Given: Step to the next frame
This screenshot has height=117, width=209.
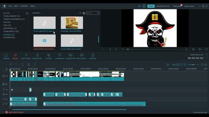Looking at the screenshot, I should (x=110, y=49).
